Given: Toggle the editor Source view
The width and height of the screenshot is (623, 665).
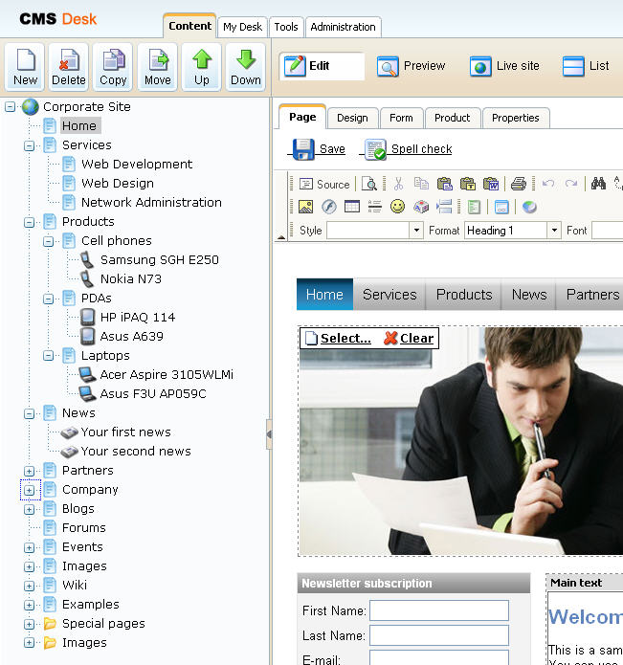Looking at the screenshot, I should [324, 184].
